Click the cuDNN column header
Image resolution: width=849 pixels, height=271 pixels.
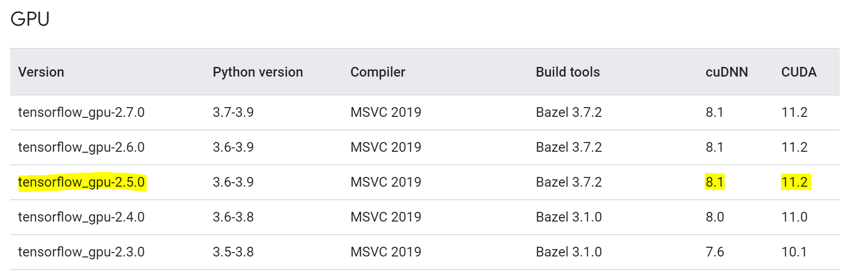tap(726, 72)
